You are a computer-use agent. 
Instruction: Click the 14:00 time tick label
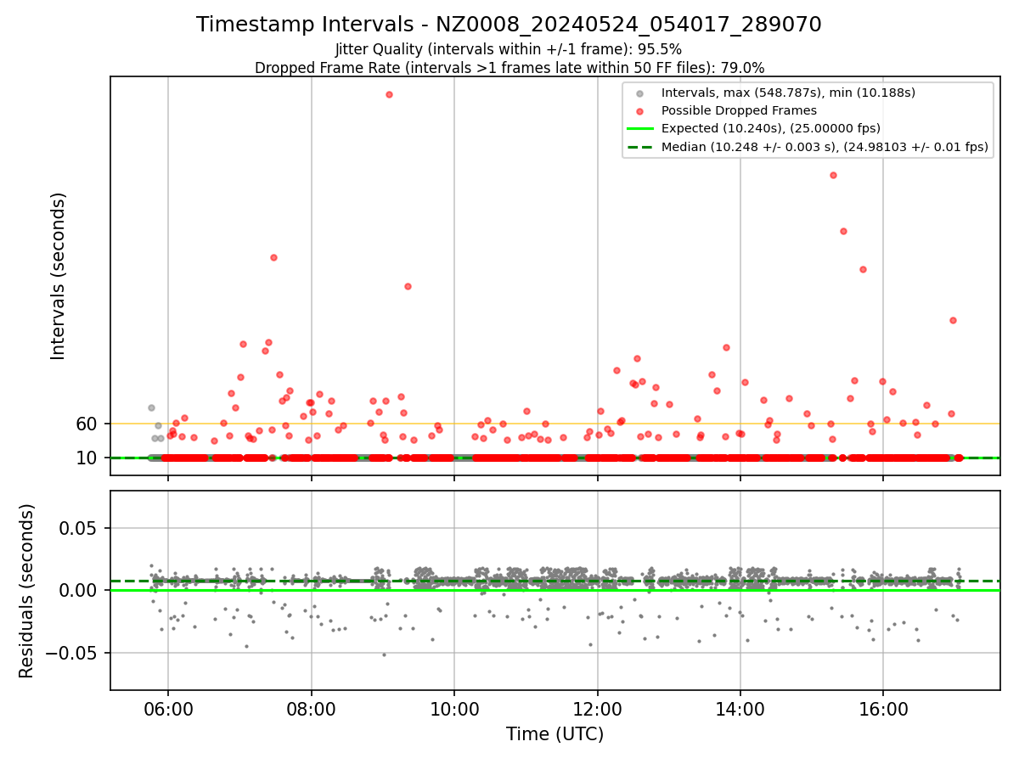pos(740,708)
